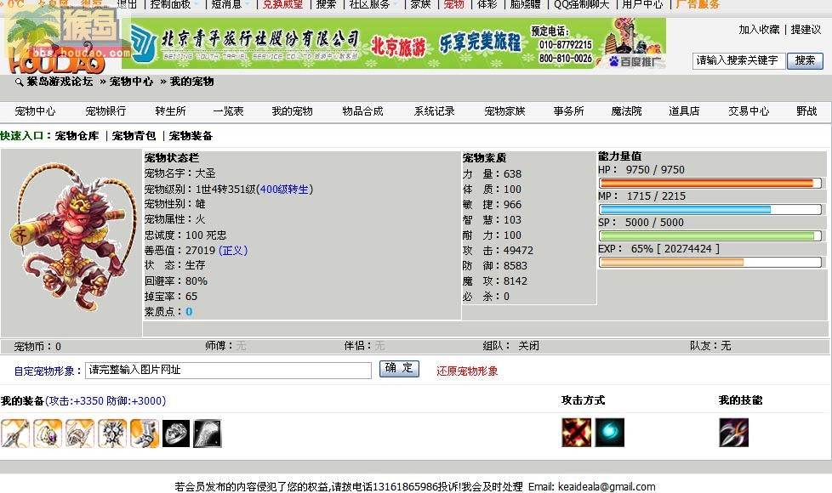Image resolution: width=832 pixels, height=493 pixels.
Task: Click the 确定 confirm button
Action: click(x=399, y=368)
